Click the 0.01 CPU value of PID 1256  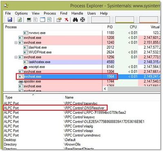(x=134, y=57)
